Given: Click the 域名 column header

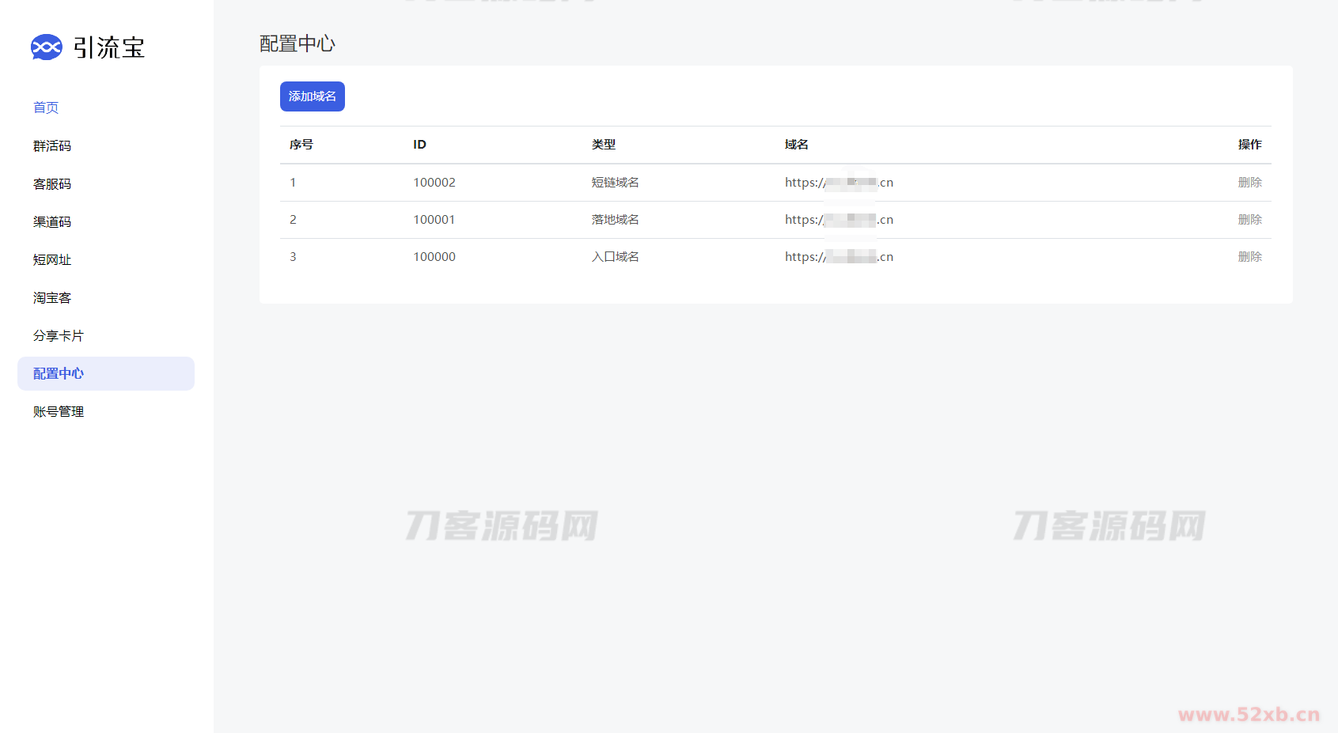Looking at the screenshot, I should coord(796,145).
